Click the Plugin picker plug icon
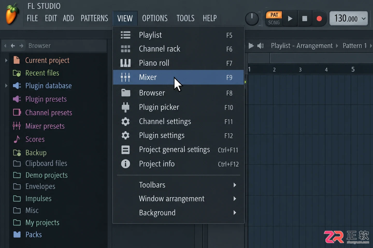373x248 pixels. point(126,107)
